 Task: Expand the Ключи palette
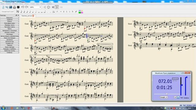point(9,21)
